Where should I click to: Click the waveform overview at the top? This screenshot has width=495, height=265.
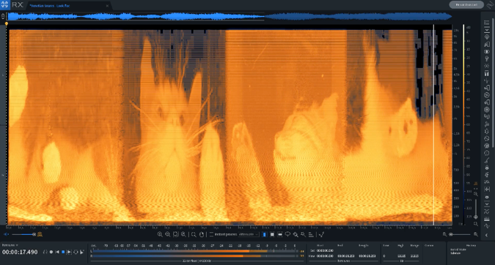[x=230, y=16]
